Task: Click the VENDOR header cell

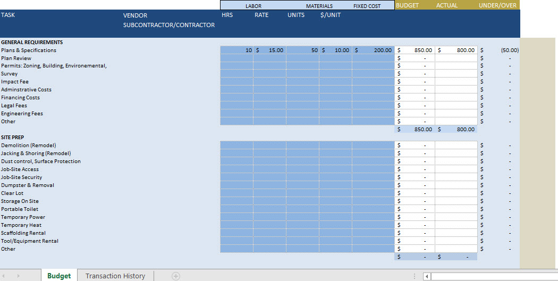Action: click(x=135, y=15)
